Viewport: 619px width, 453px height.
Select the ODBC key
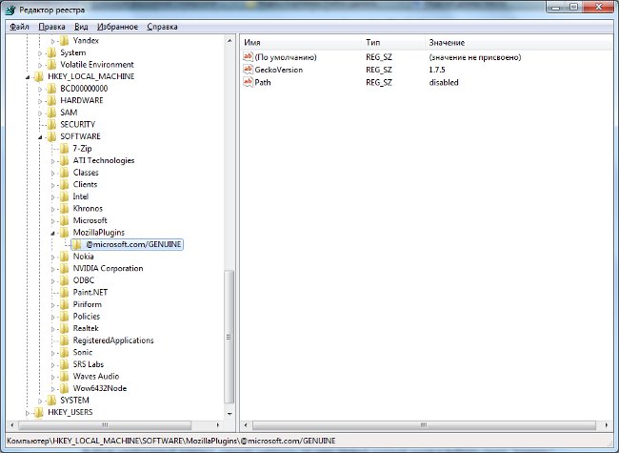[83, 280]
